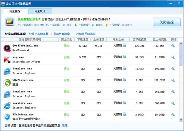
Task: Click 135.3MB downloaded traffic value
Action: (x=140, y=46)
